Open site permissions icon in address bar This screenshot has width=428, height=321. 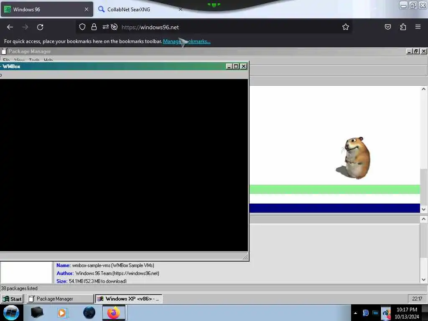pos(105,27)
